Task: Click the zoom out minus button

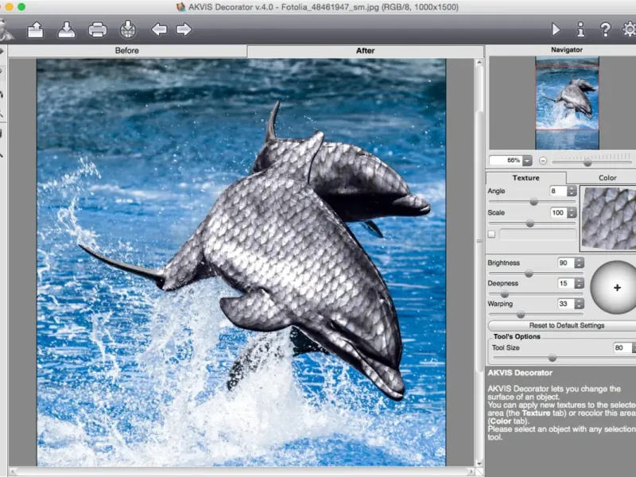Action: click(x=543, y=161)
